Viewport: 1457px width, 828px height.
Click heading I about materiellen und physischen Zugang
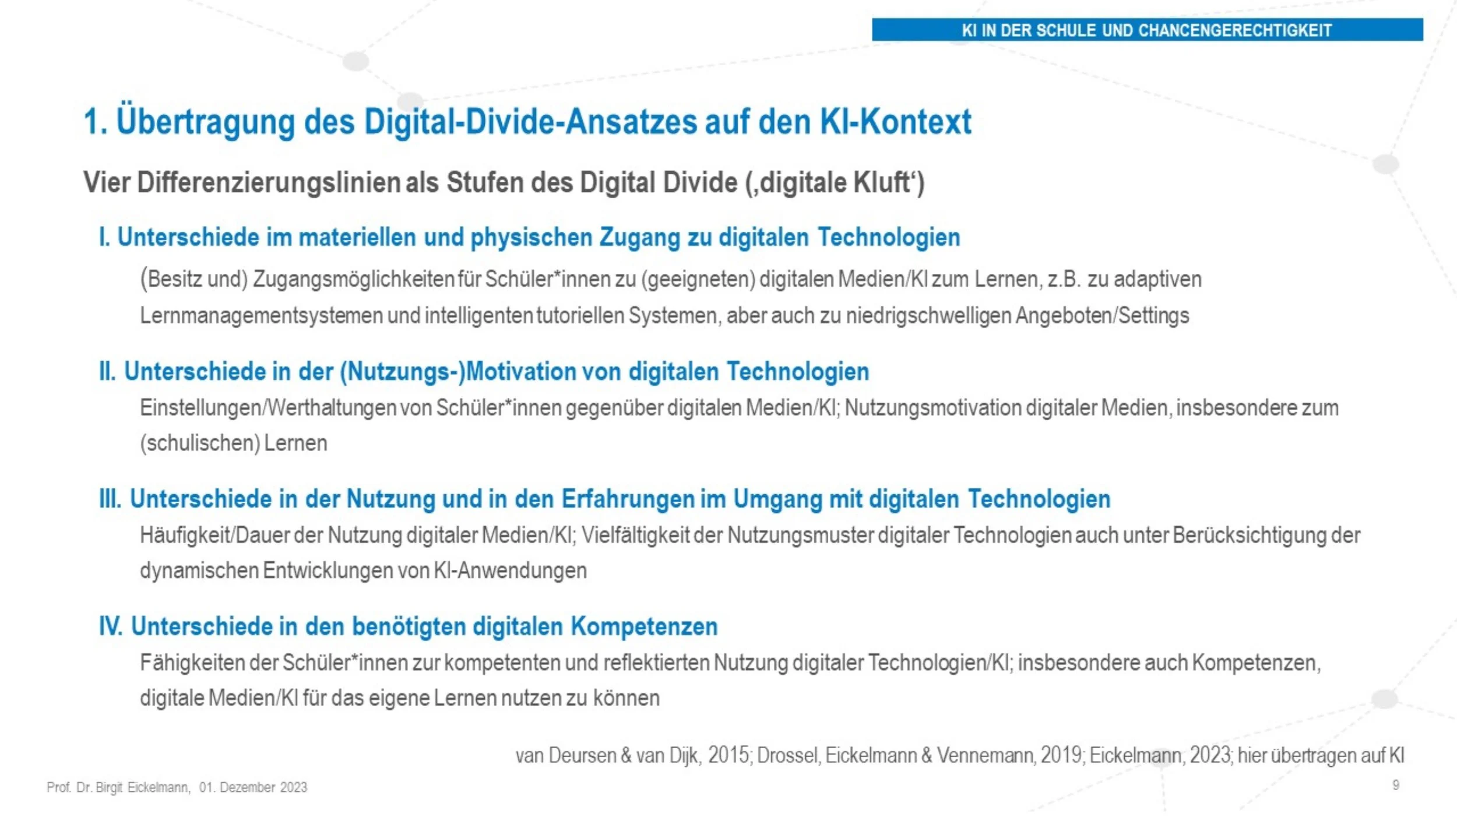point(529,237)
